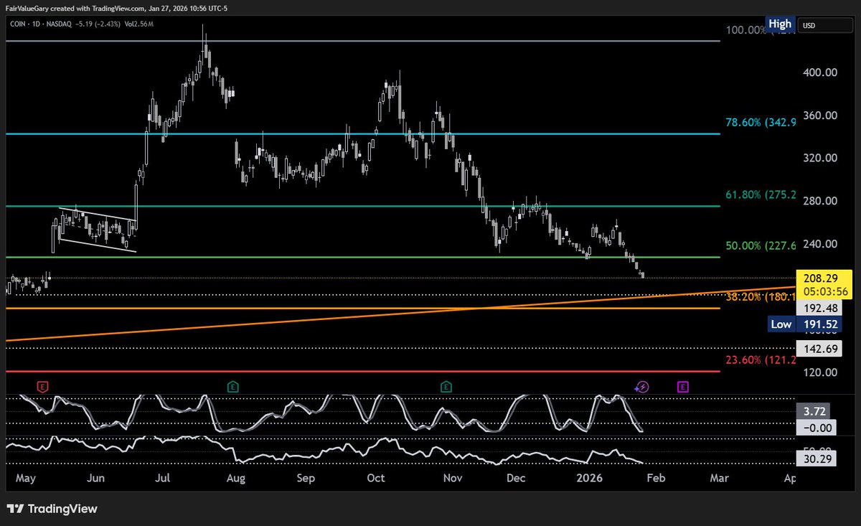Viewport: 861px width, 526px height.
Task: Click the Nov label on time axis
Action: point(452,478)
